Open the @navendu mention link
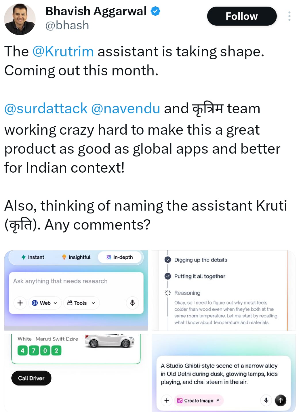The width and height of the screenshot is (305, 412). (x=125, y=108)
